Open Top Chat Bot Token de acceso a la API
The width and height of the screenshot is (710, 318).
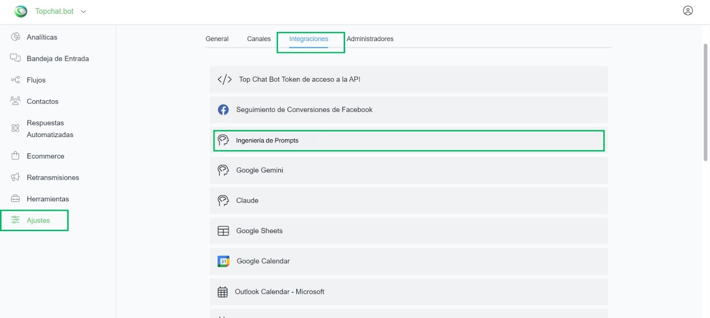pos(409,79)
